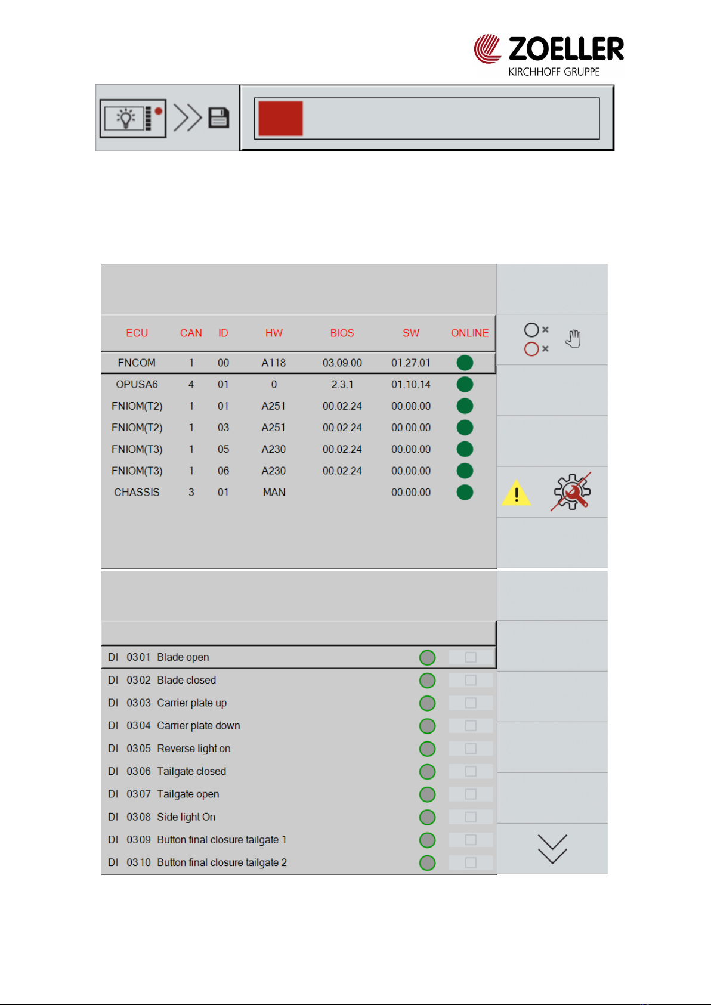Select the OPUSA6 ECU name
The width and height of the screenshot is (711, 1005).
[x=137, y=384]
